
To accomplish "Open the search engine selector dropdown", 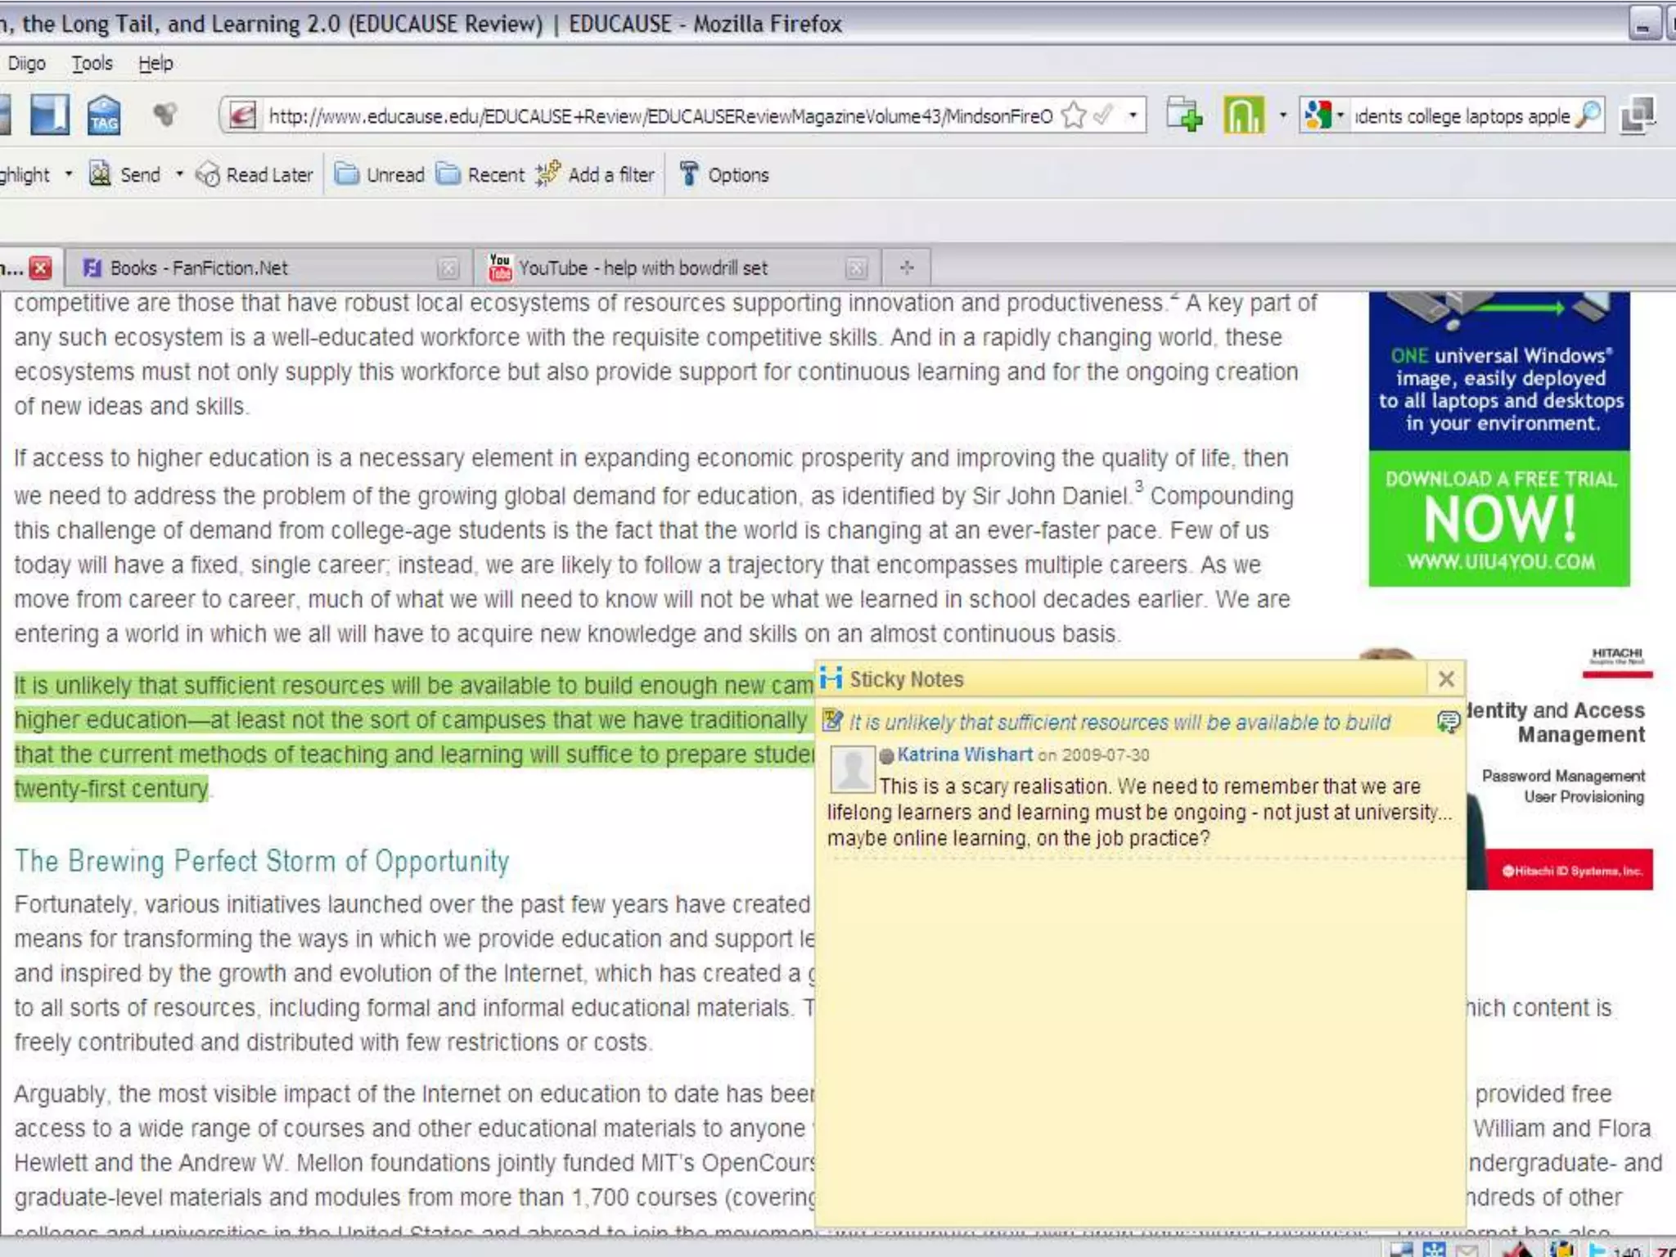I will coord(1340,115).
